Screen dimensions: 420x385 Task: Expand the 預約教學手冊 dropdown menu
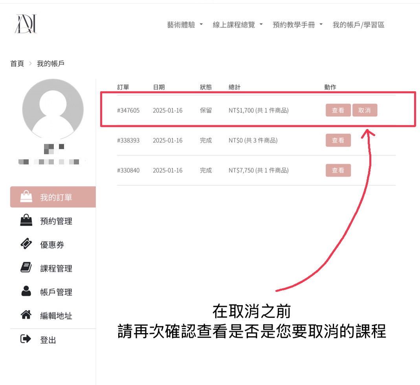pos(297,25)
